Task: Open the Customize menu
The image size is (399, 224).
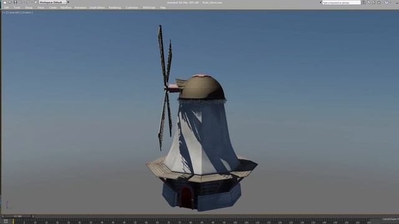Action: point(132,7)
